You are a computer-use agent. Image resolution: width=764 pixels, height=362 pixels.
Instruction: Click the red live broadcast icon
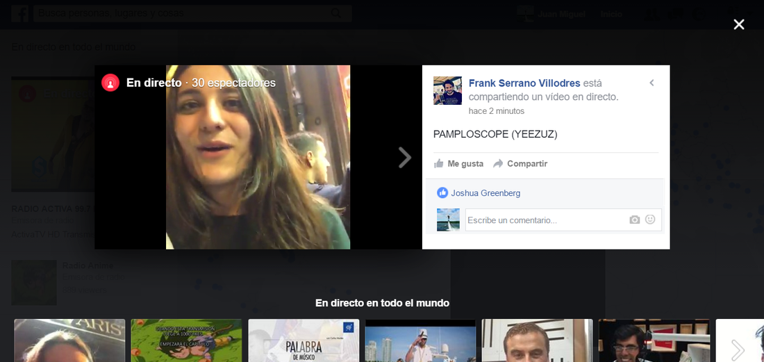(x=110, y=83)
